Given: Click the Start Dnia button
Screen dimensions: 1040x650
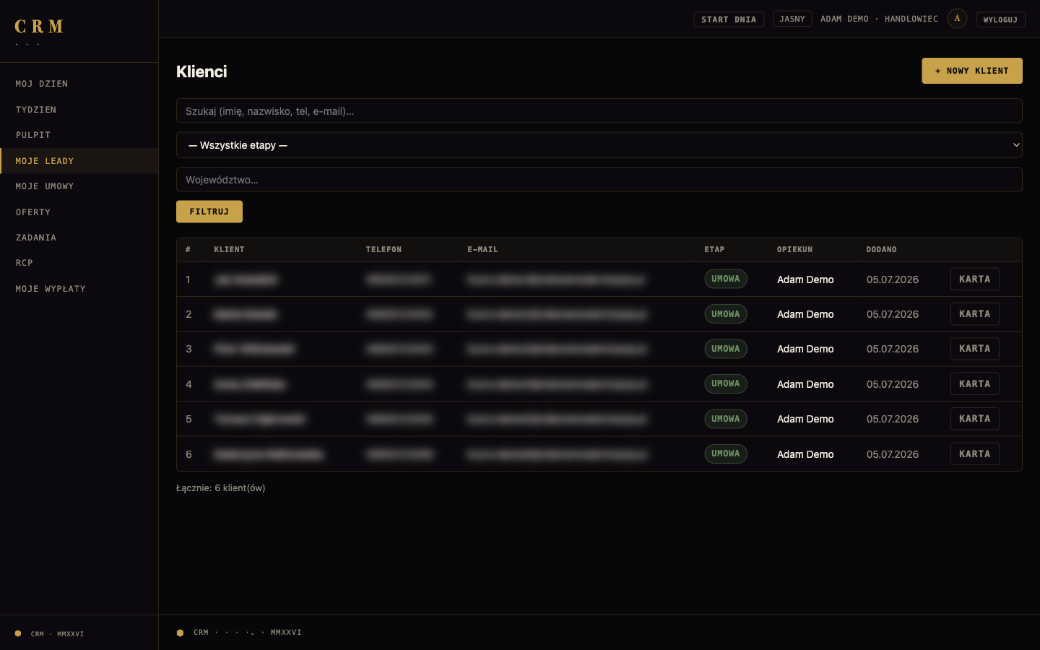Looking at the screenshot, I should [x=729, y=19].
